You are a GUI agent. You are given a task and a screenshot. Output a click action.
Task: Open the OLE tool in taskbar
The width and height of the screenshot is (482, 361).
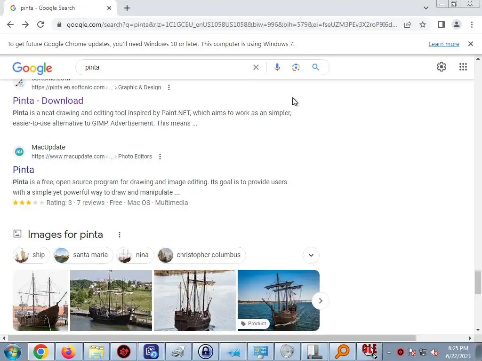point(370,352)
